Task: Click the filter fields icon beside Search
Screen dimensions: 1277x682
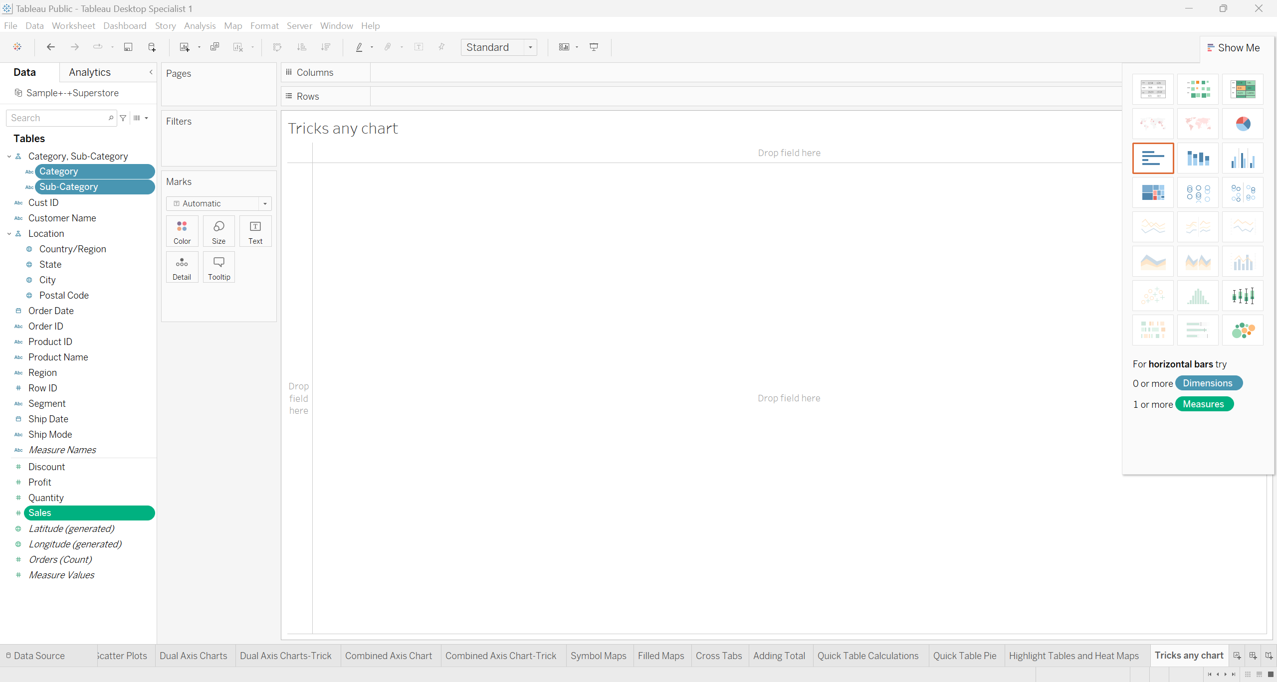Action: click(123, 118)
